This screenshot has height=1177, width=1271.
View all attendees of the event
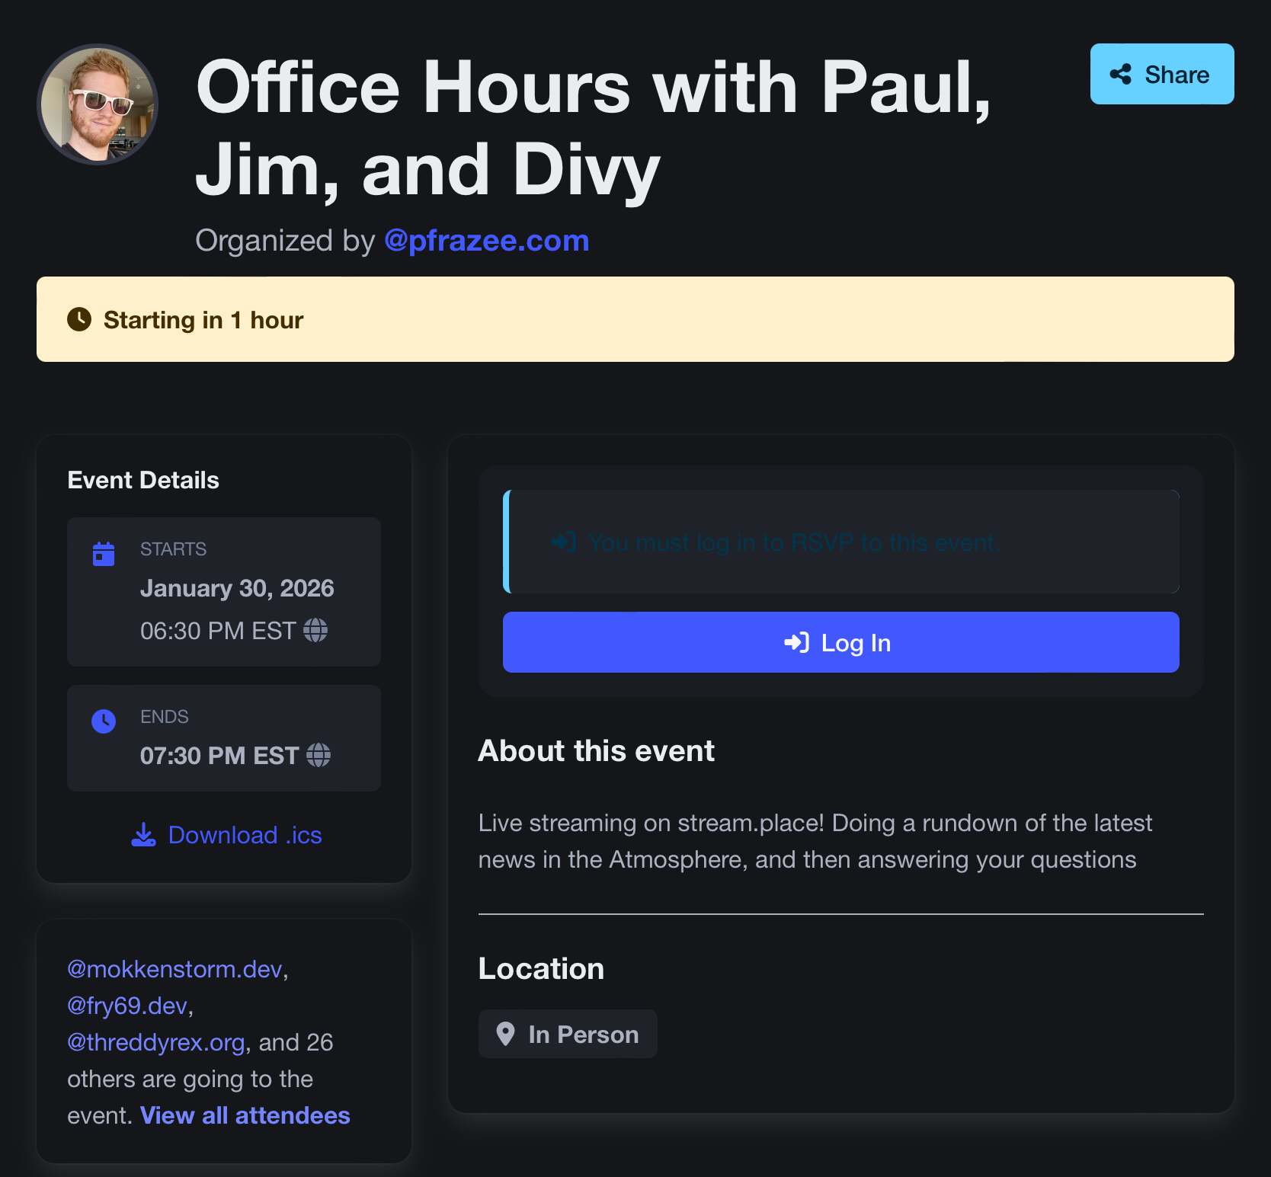245,1115
